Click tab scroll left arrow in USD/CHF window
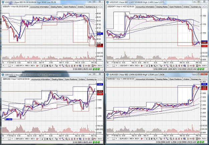This screenshot has height=145, width=209. pyautogui.click(x=203, y=7)
